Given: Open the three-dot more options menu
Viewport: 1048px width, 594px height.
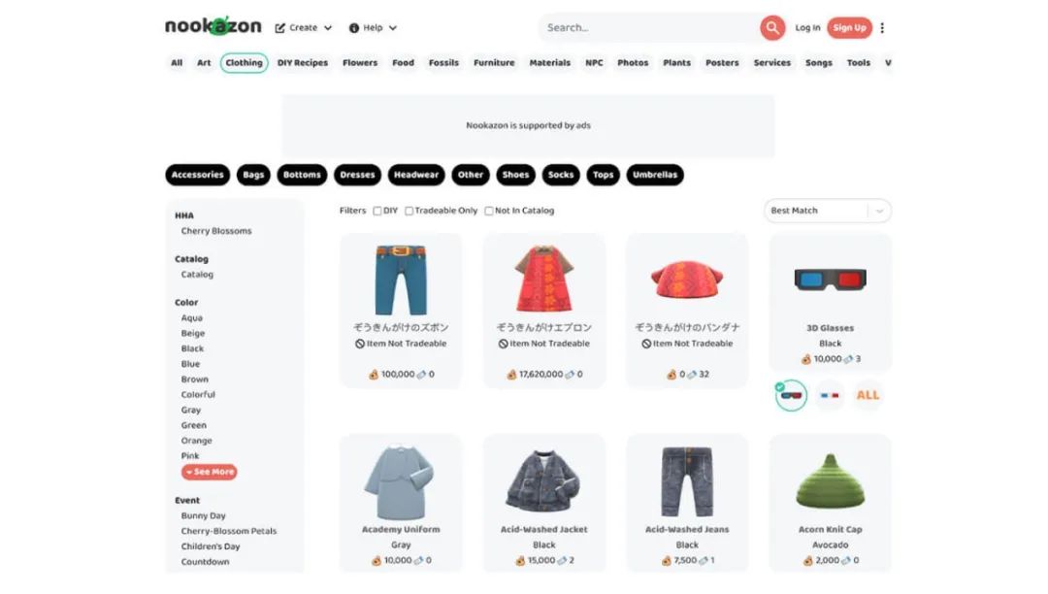Looking at the screenshot, I should pyautogui.click(x=882, y=27).
